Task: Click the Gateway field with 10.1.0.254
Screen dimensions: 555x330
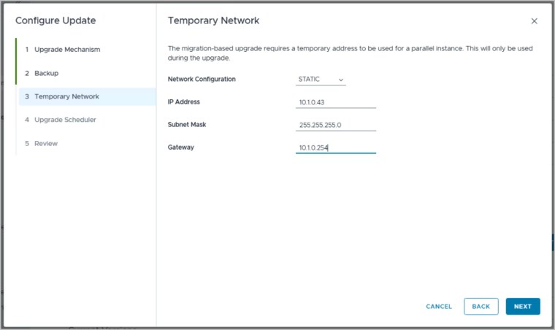Action: [x=336, y=147]
